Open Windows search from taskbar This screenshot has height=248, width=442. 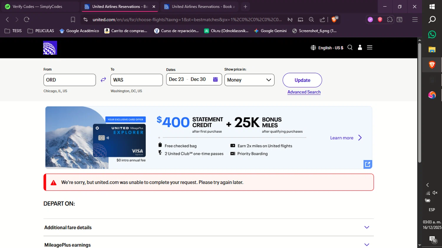pos(432,19)
